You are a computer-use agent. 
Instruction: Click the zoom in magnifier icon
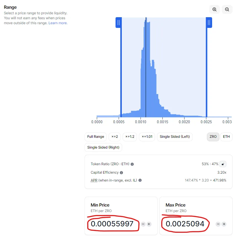pyautogui.click(x=214, y=9)
